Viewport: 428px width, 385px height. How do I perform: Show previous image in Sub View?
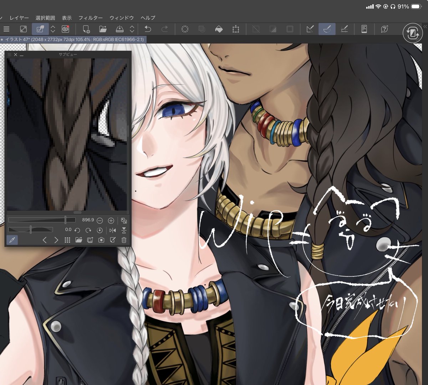45,240
